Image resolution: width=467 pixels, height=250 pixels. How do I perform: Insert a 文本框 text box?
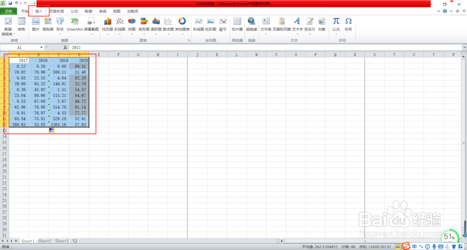(x=266, y=25)
